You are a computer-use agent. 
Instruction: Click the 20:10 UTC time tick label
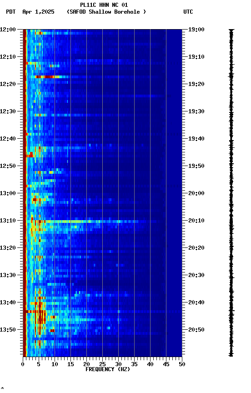point(196,221)
